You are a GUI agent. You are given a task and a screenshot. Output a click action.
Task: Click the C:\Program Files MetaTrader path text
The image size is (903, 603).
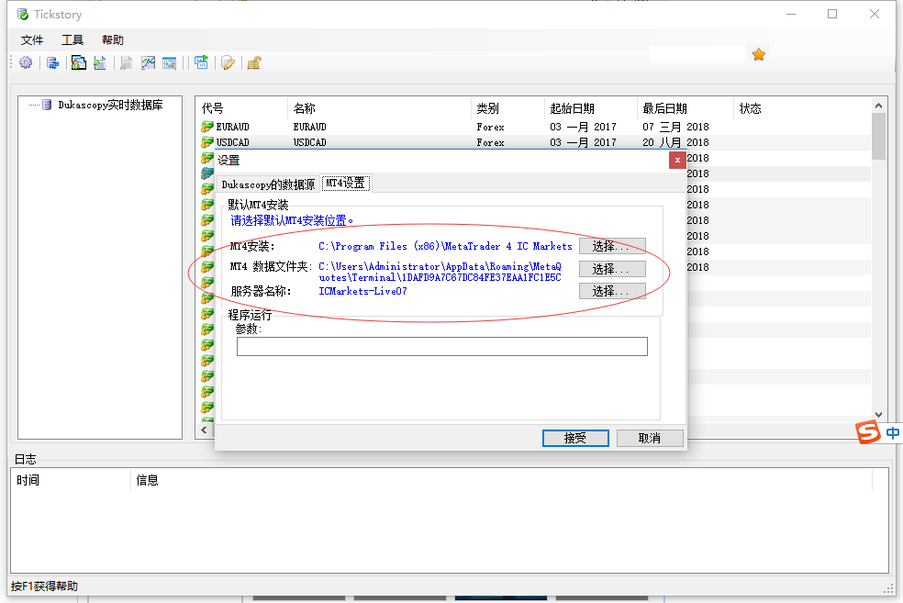pos(445,247)
